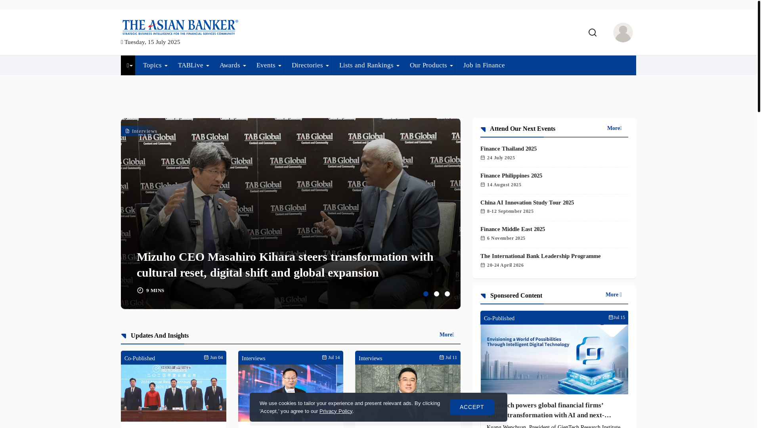This screenshot has width=761, height=428.
Task: Open the Interviews label dated Jul 14
Action: click(253, 358)
